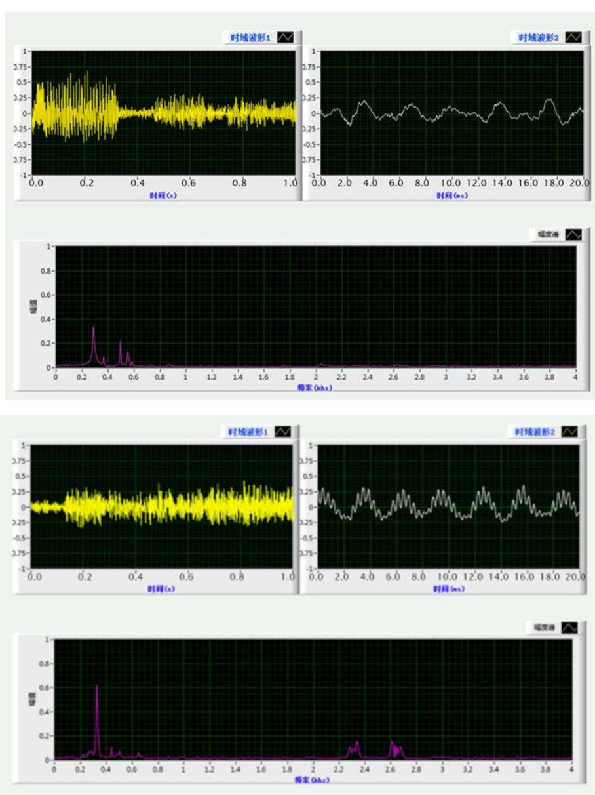The height and width of the screenshot is (795, 595).
Task: Click the plot legend icon of lower 时域波形1
Action: [285, 432]
